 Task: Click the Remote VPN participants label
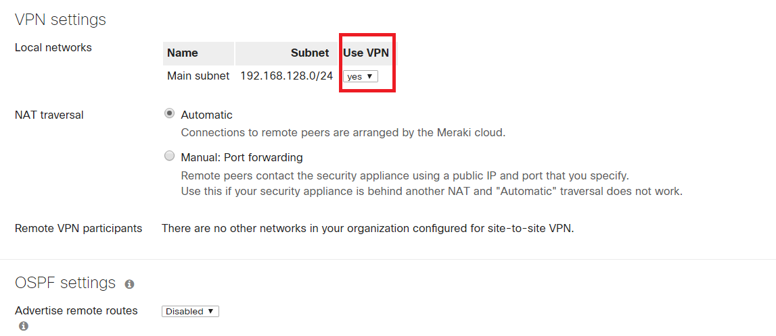[x=78, y=228]
